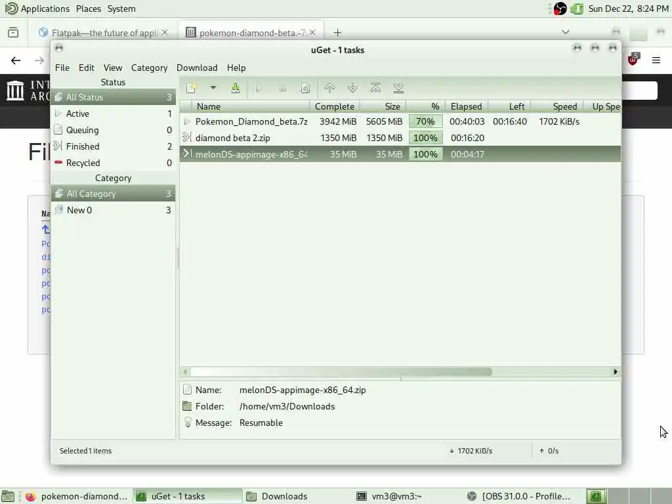Open a new browser tab
The image size is (672, 504).
338,33
